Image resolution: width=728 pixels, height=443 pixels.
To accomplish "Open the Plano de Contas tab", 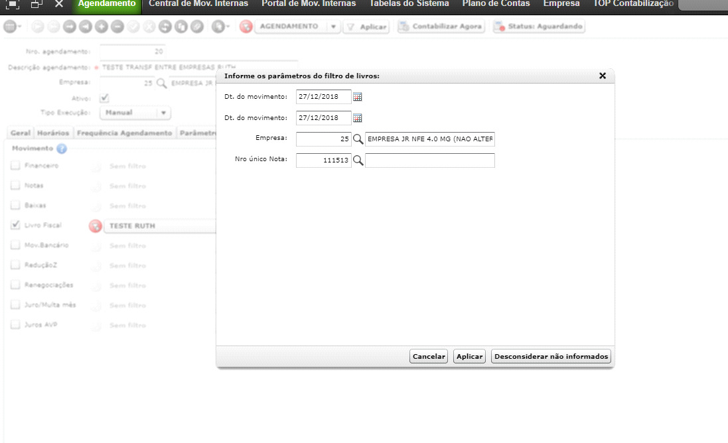I will [x=496, y=4].
